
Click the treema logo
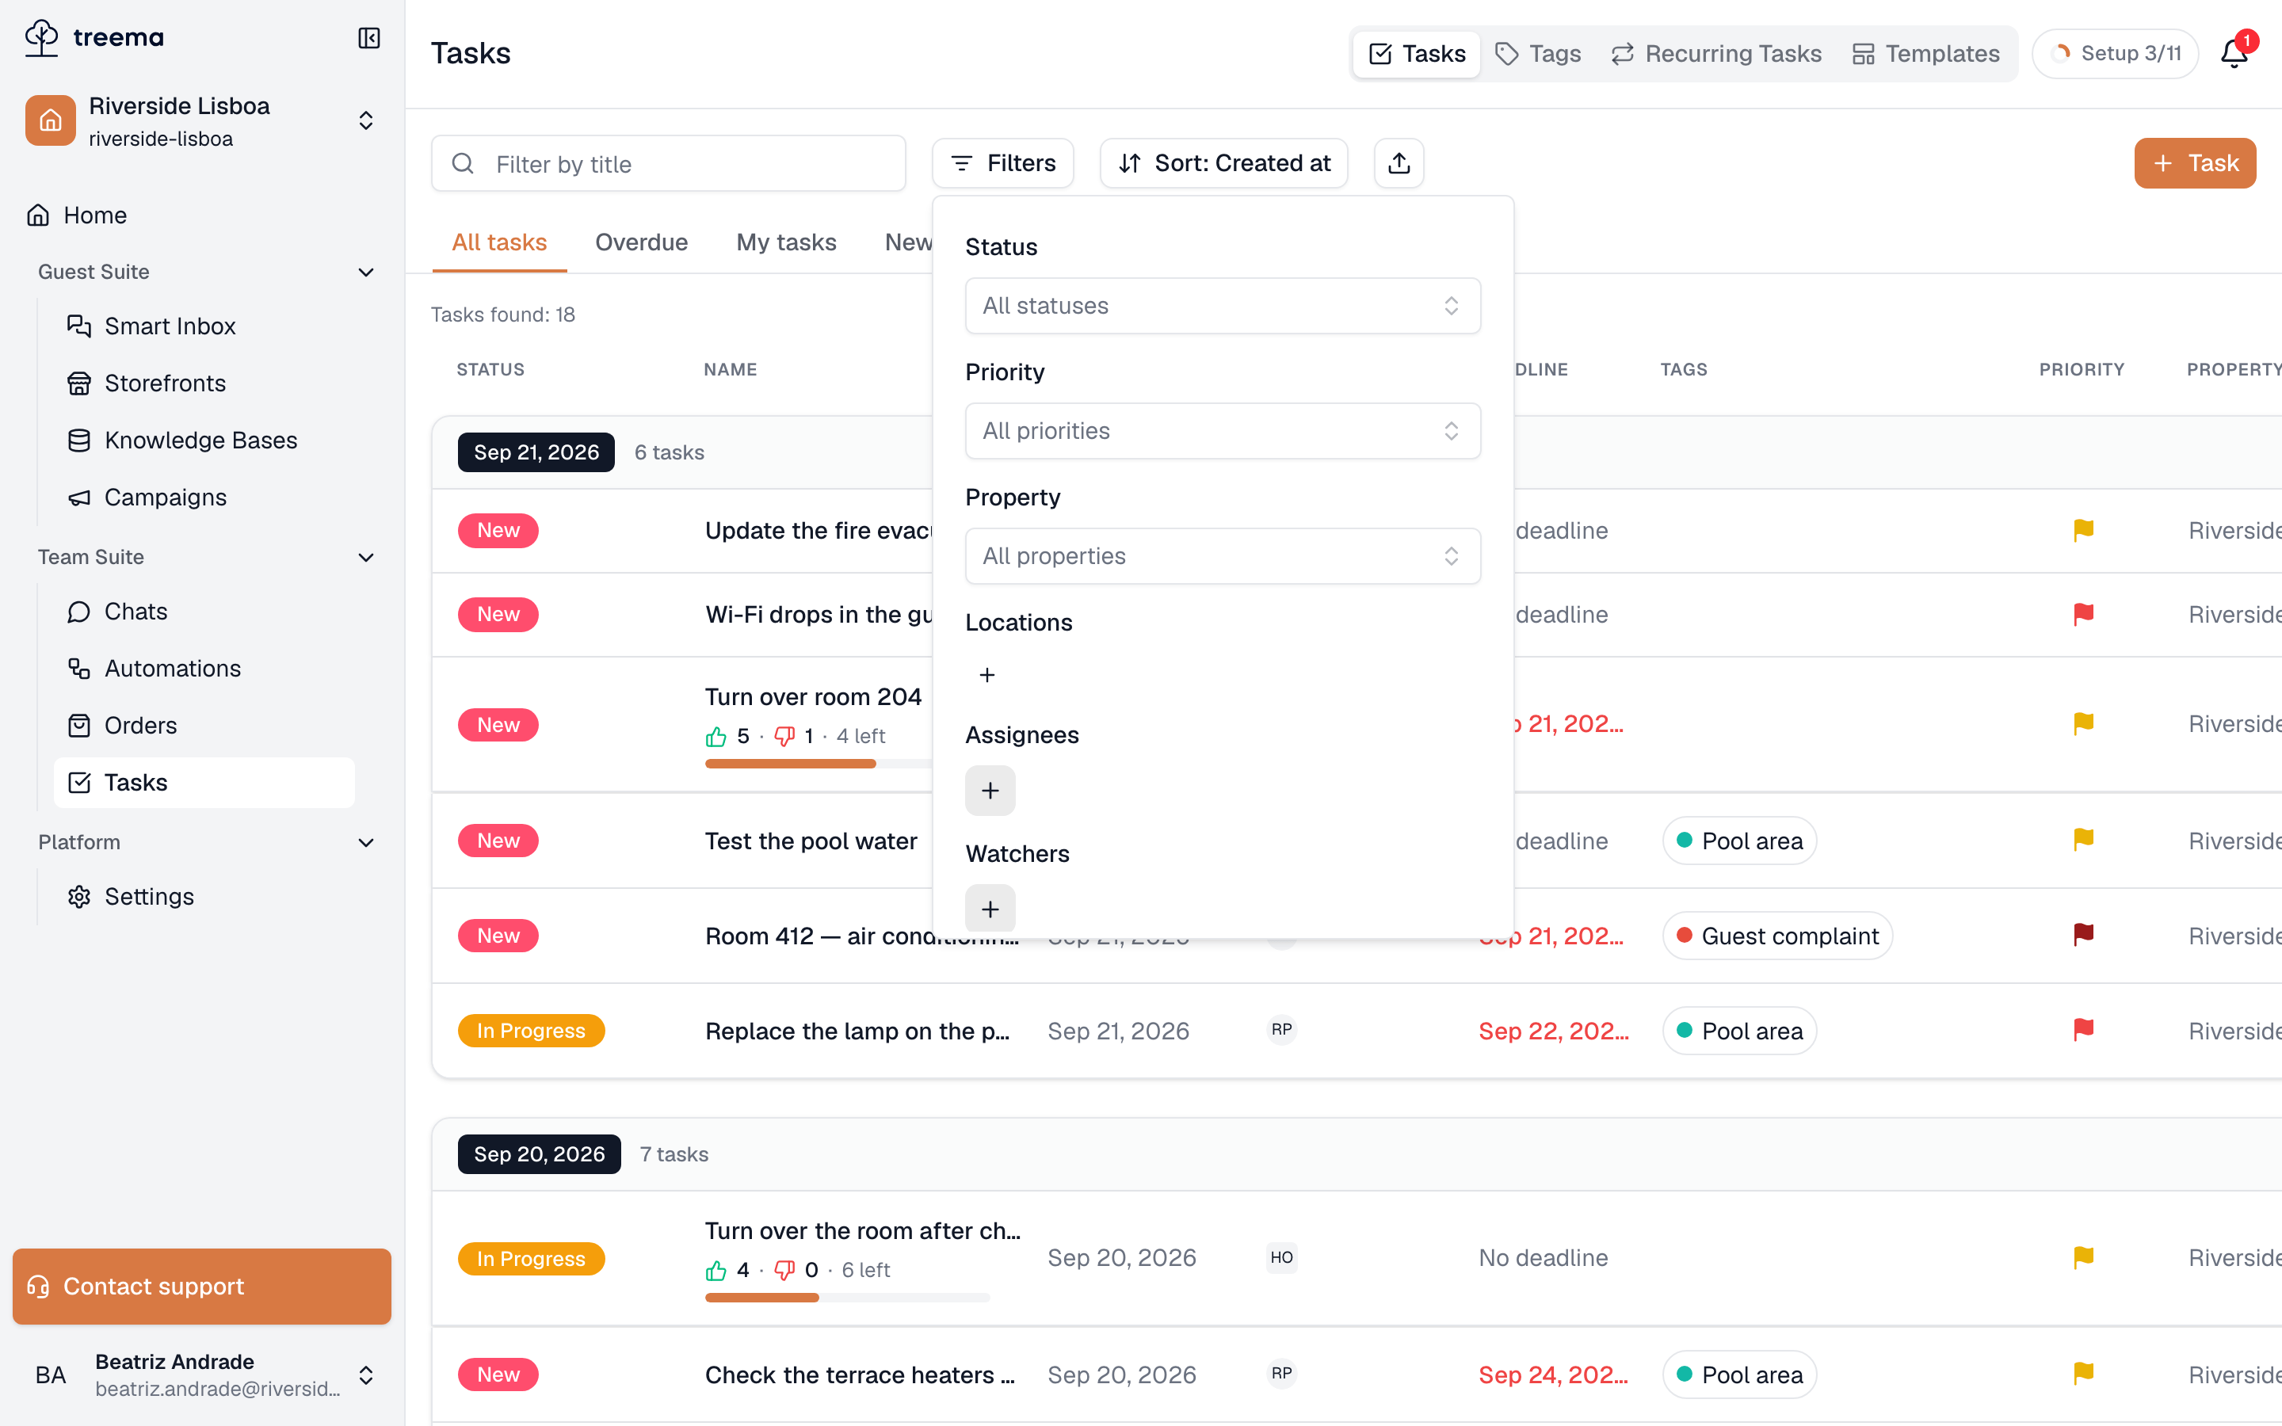[x=94, y=38]
